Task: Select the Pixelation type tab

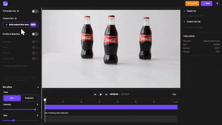Action: 29,98
